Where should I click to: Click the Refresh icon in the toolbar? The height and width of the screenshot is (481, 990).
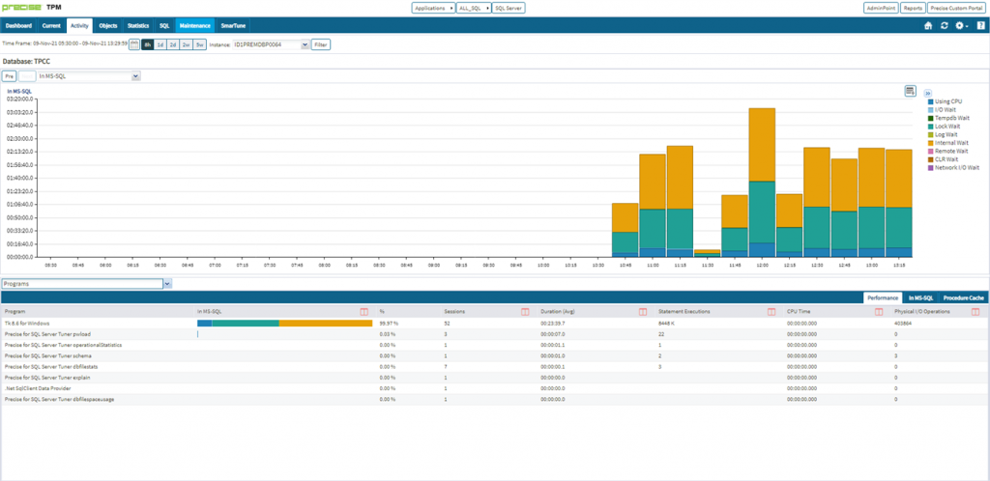click(x=944, y=26)
